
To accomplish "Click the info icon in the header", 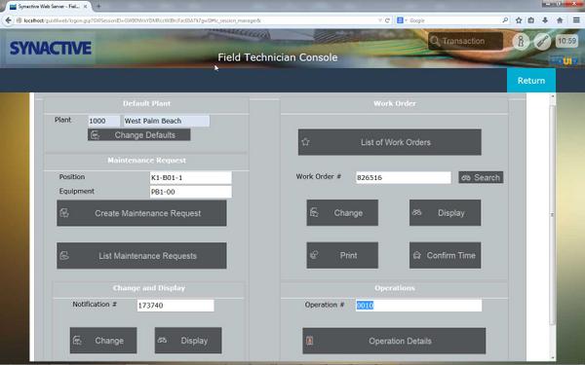I will coord(521,41).
